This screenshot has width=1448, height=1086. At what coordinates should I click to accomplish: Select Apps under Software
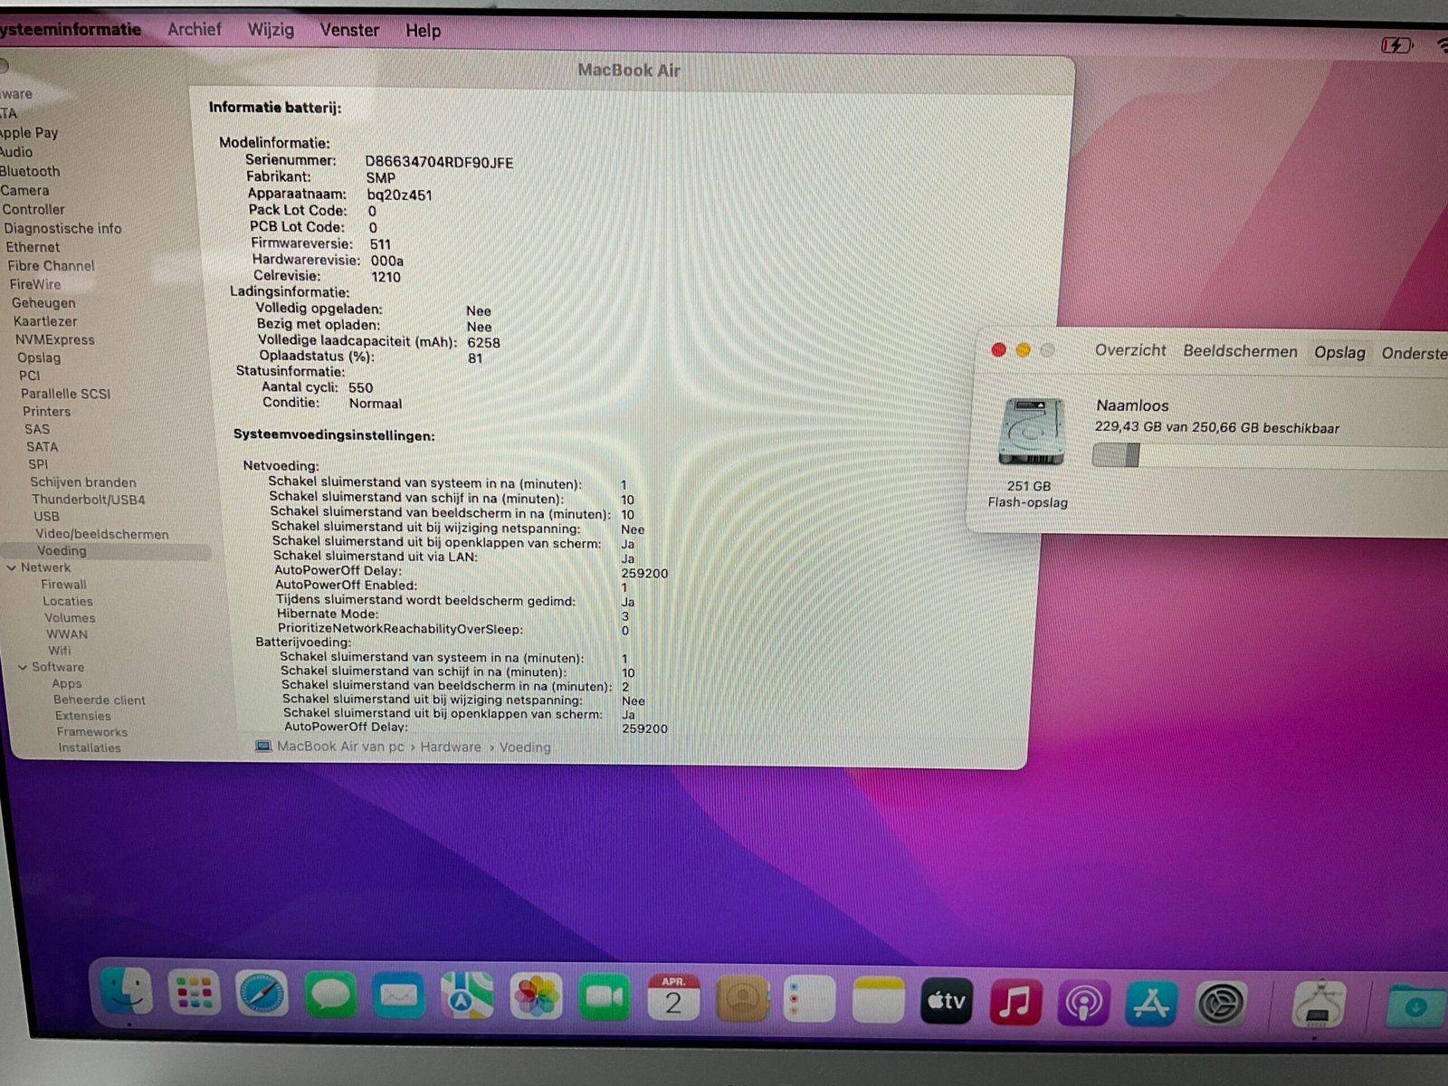click(x=66, y=683)
